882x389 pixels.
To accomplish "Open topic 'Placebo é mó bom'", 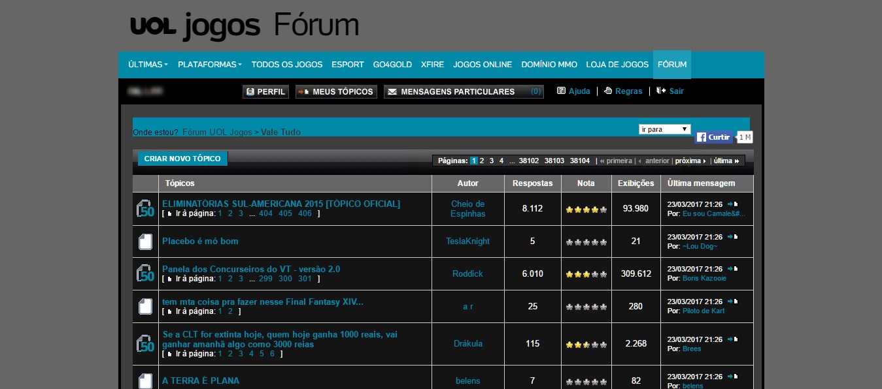I will click(200, 241).
